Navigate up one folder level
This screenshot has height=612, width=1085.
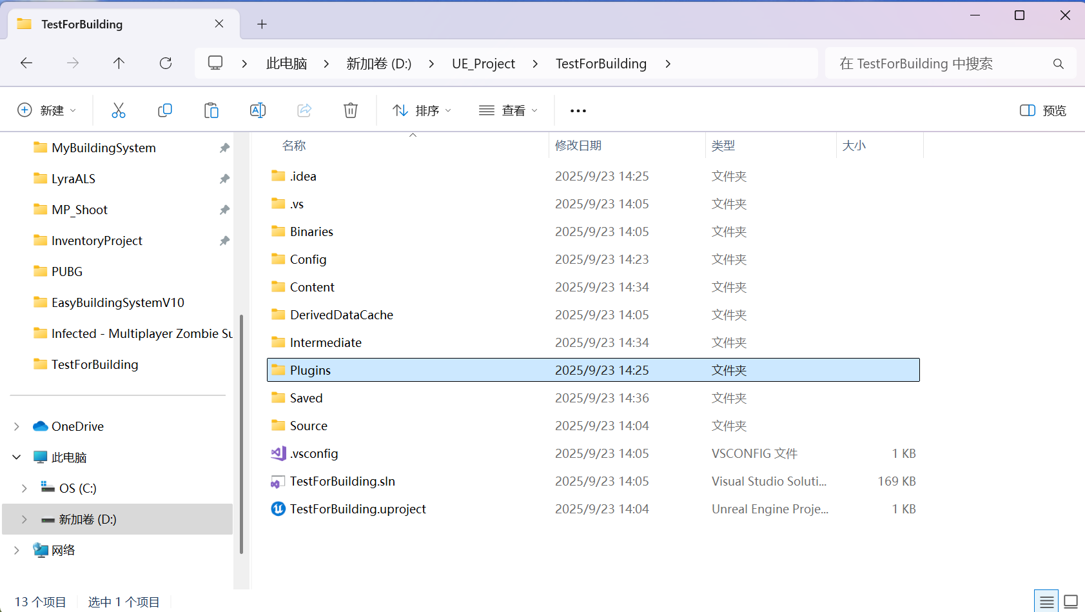tap(119, 63)
